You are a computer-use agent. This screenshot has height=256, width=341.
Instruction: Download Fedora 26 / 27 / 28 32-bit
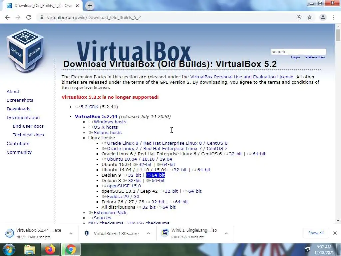155,202
